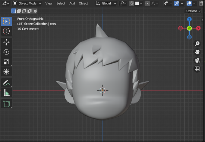Viewport: 205px width, 142px height.
Task: Set selection mode to invert selection
Action: click(30, 11)
